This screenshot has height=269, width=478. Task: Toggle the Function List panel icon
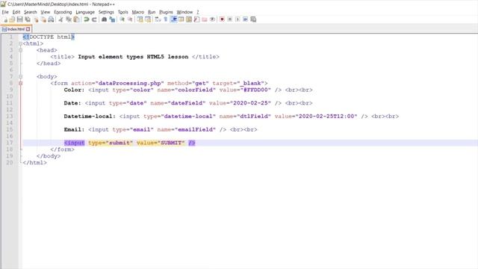pos(196,19)
